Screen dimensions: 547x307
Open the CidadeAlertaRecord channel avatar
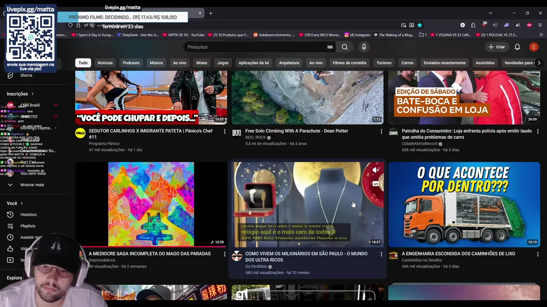coord(393,133)
